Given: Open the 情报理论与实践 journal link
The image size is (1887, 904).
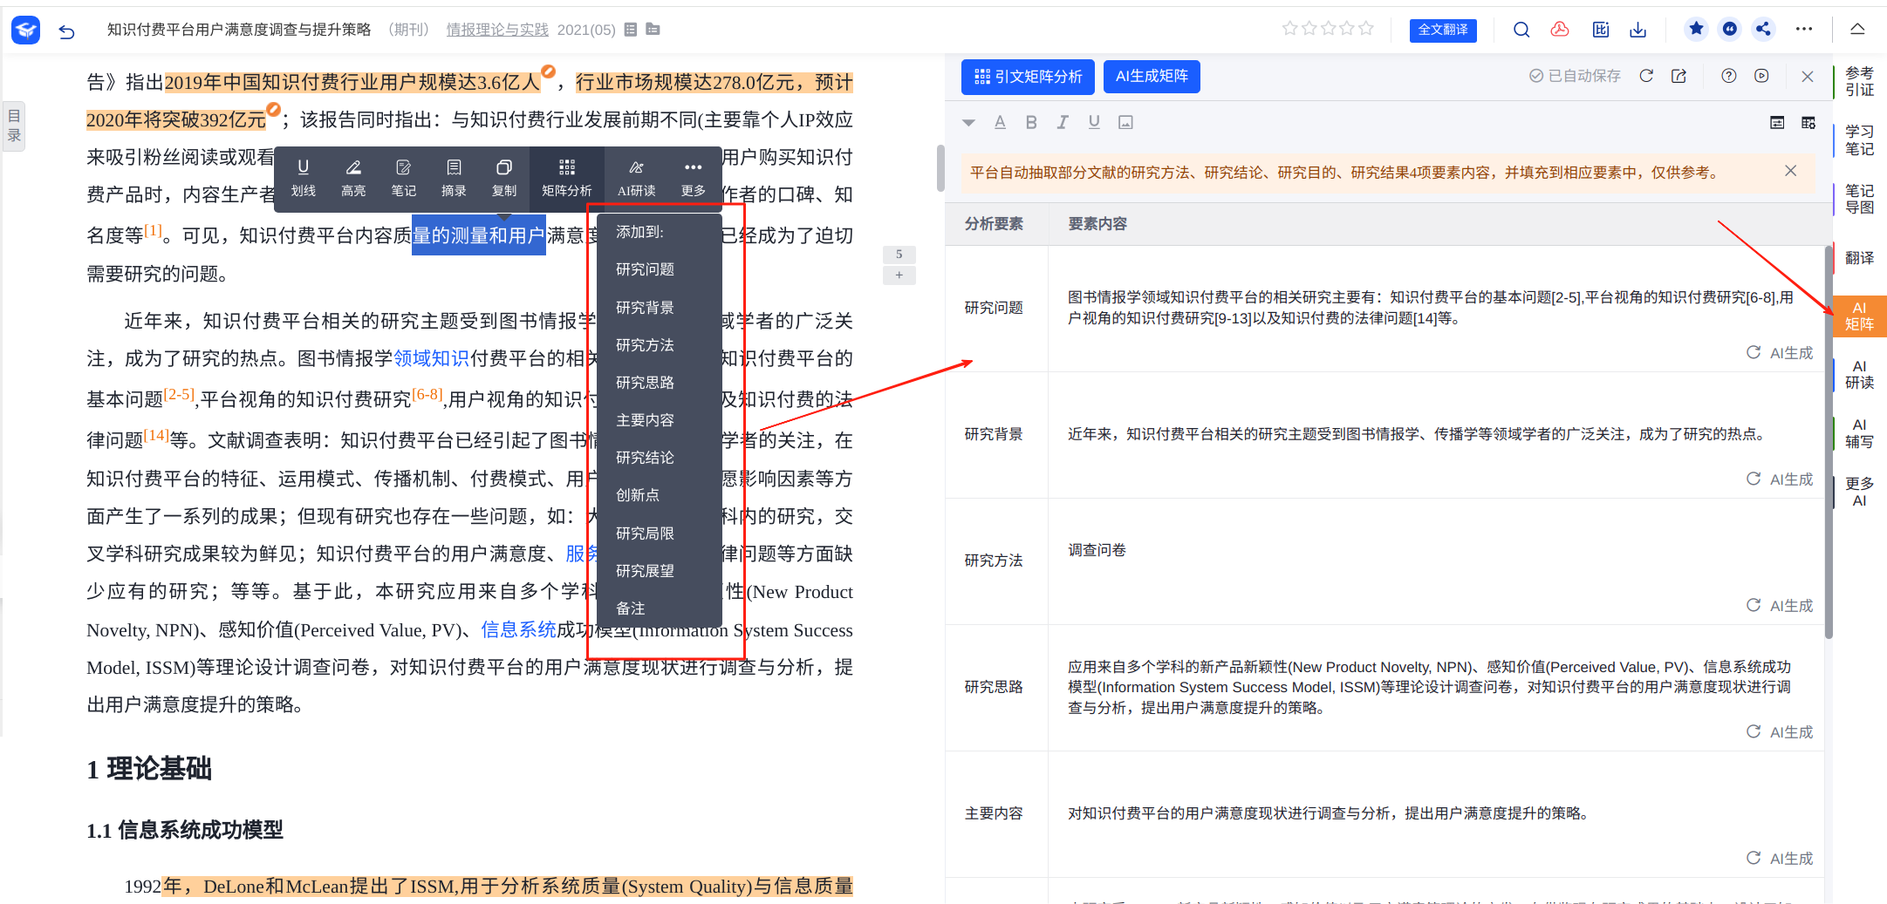Looking at the screenshot, I should (497, 30).
